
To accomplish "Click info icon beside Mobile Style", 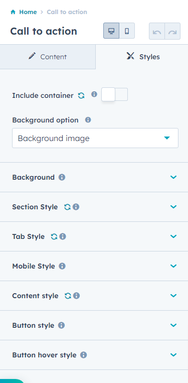I will click(62, 266).
